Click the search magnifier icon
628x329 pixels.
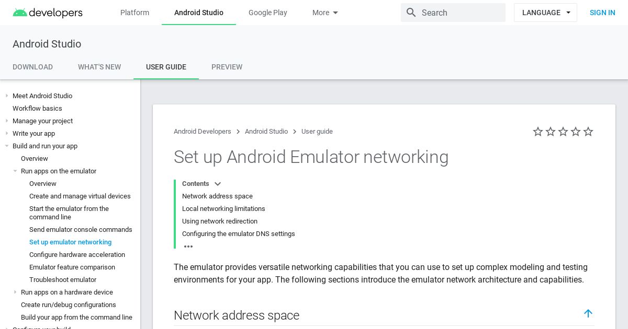coord(411,13)
